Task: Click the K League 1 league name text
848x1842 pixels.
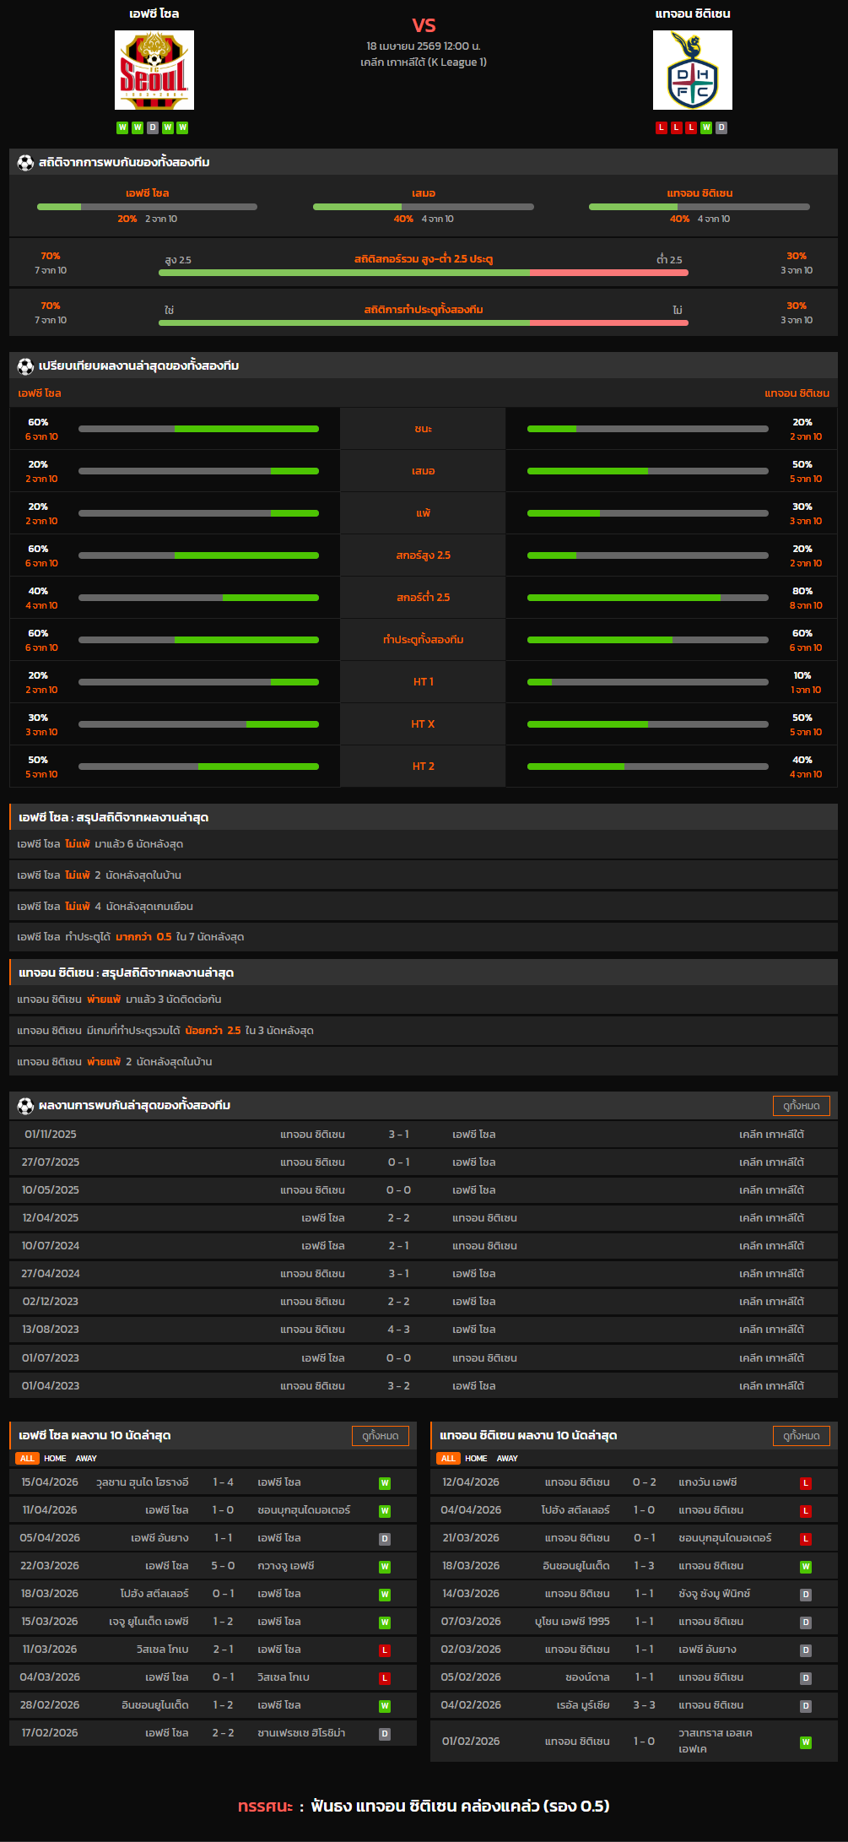Action: click(423, 62)
